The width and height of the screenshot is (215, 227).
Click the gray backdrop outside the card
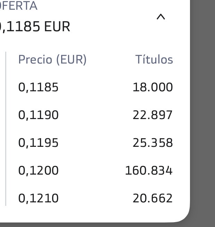(203, 101)
